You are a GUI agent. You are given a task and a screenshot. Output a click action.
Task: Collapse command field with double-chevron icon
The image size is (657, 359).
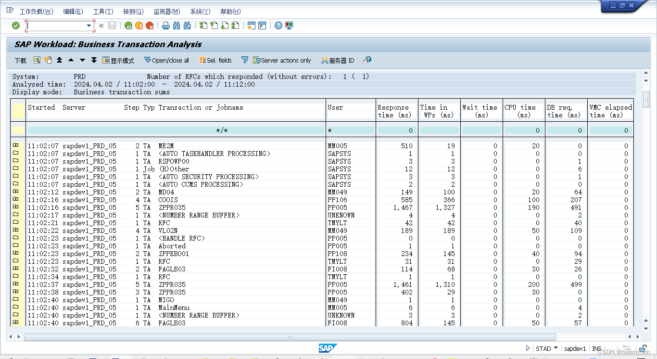click(101, 26)
